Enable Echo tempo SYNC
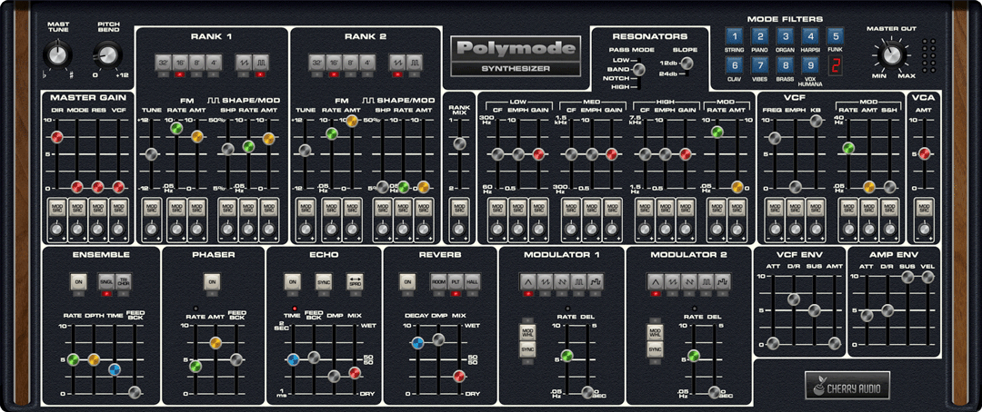Image resolution: width=982 pixels, height=412 pixels. (x=323, y=281)
